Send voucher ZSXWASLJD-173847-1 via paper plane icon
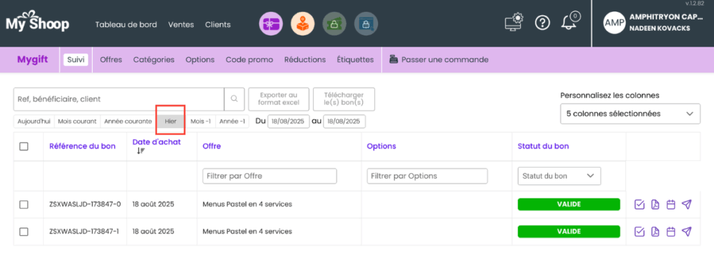Screen dimensions: 714x263 [686, 232]
